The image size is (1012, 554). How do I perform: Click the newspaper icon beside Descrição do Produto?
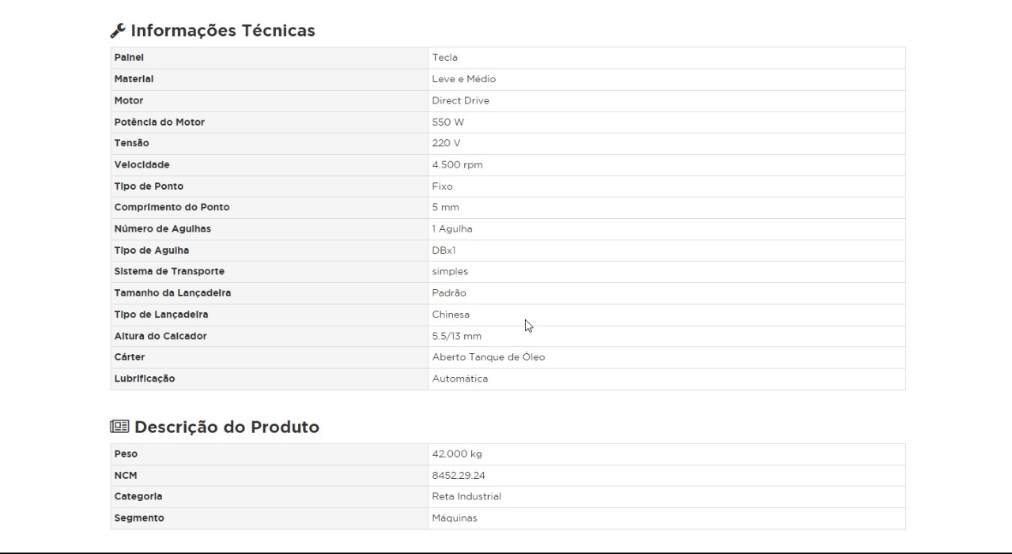click(119, 428)
